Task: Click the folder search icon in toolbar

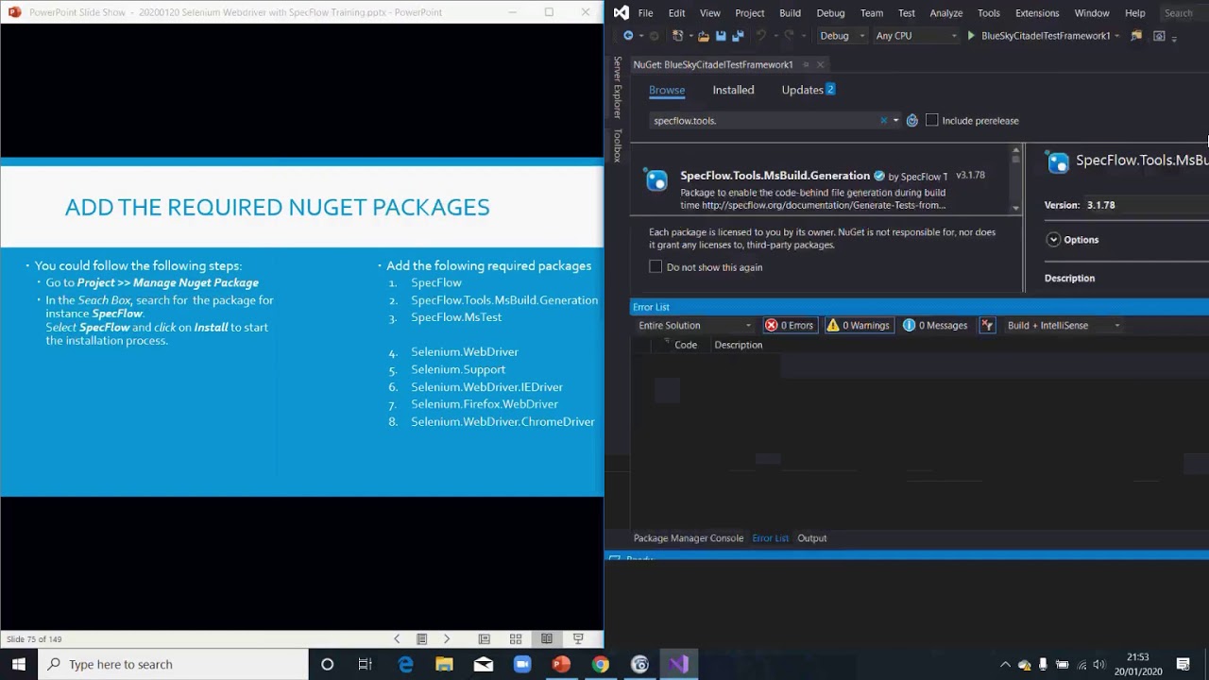Action: 1136,36
